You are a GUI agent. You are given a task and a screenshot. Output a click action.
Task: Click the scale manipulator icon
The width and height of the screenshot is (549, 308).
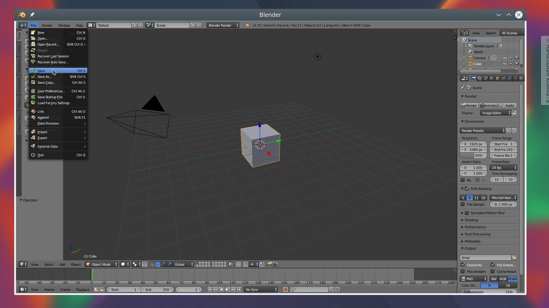coord(169,264)
